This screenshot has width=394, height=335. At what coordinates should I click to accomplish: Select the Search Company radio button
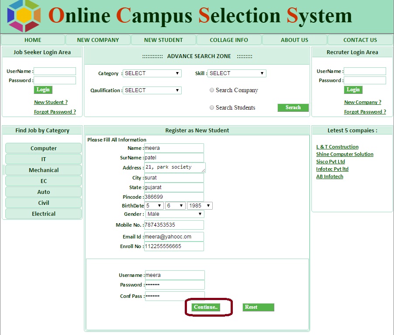click(212, 90)
